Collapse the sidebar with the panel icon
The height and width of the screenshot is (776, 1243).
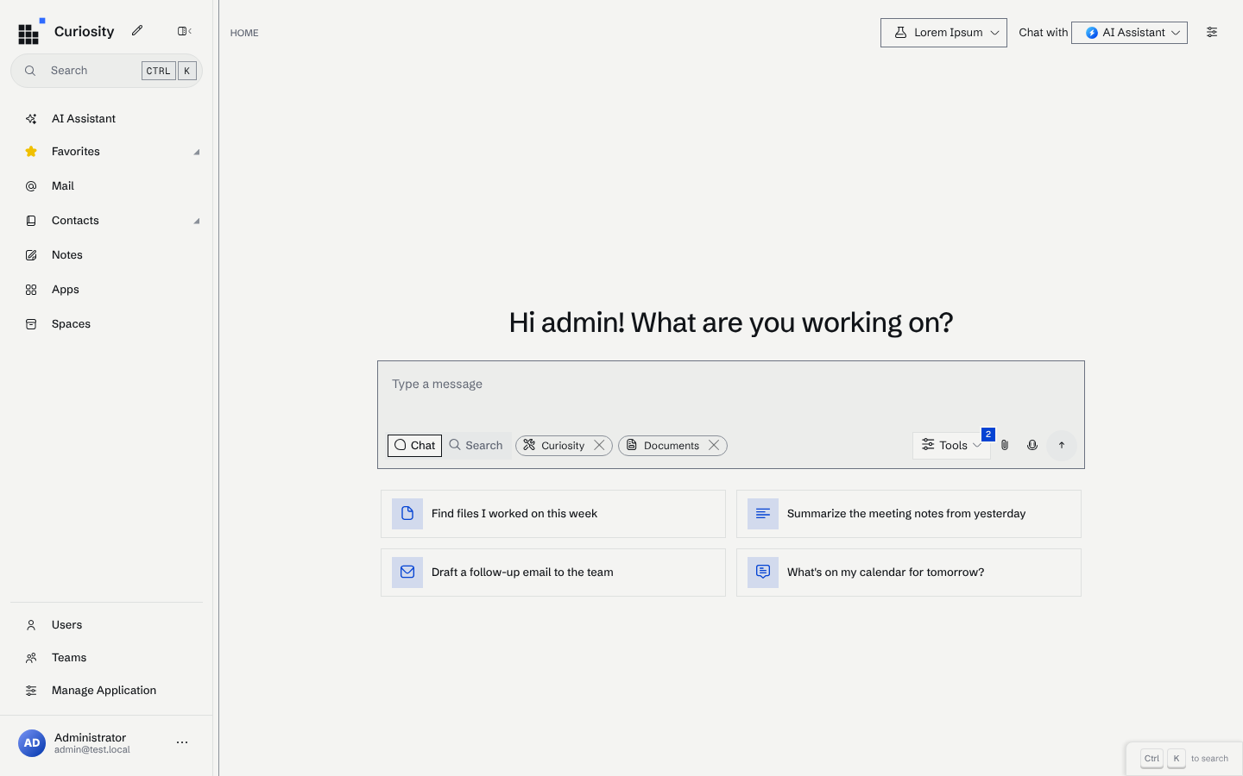[184, 31]
